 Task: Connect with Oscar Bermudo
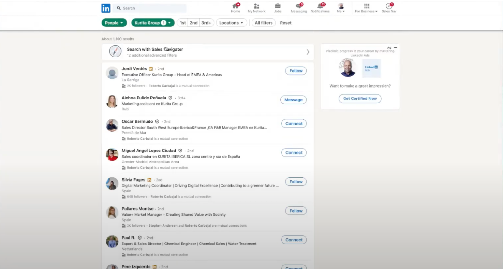294,124
